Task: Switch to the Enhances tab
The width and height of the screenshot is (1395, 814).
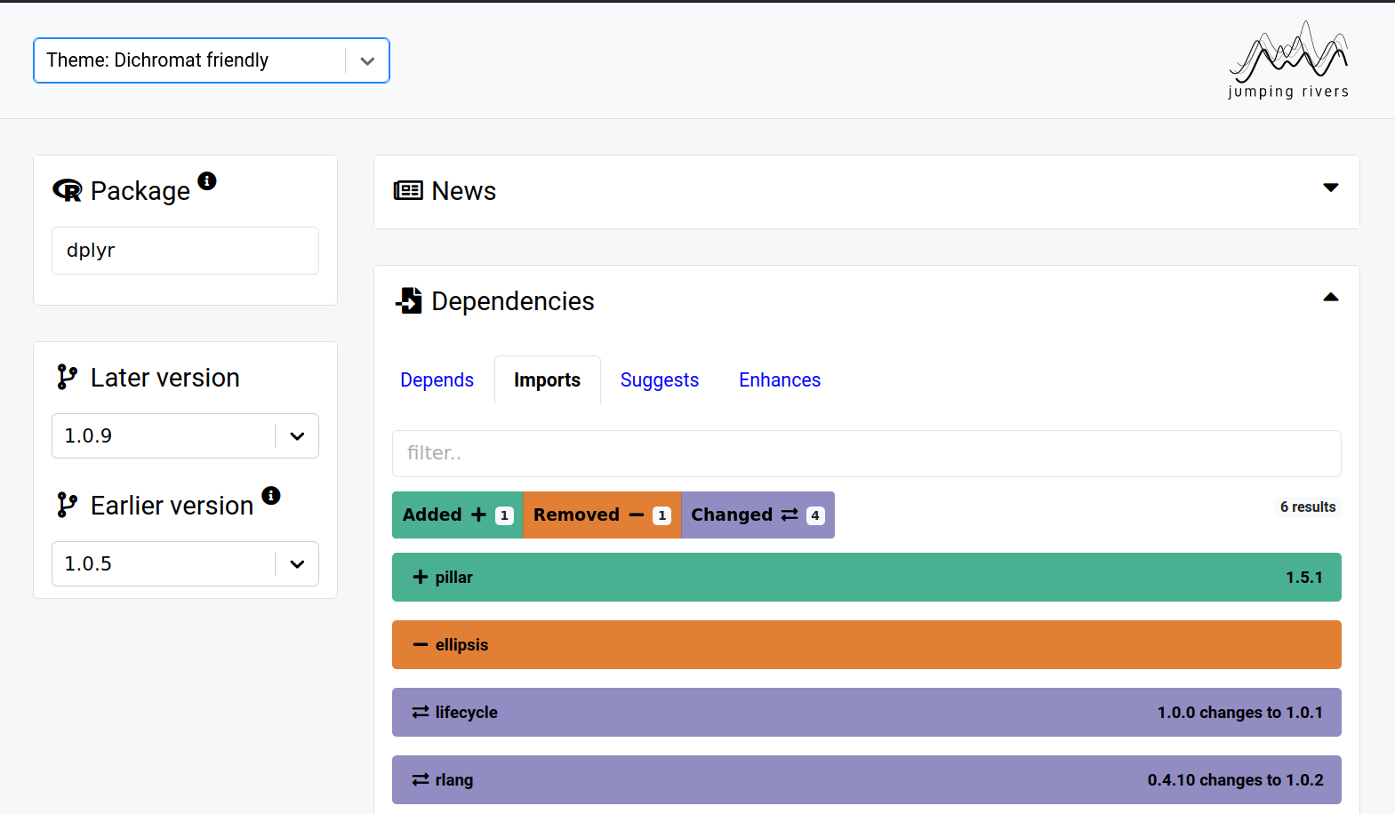Action: point(780,379)
